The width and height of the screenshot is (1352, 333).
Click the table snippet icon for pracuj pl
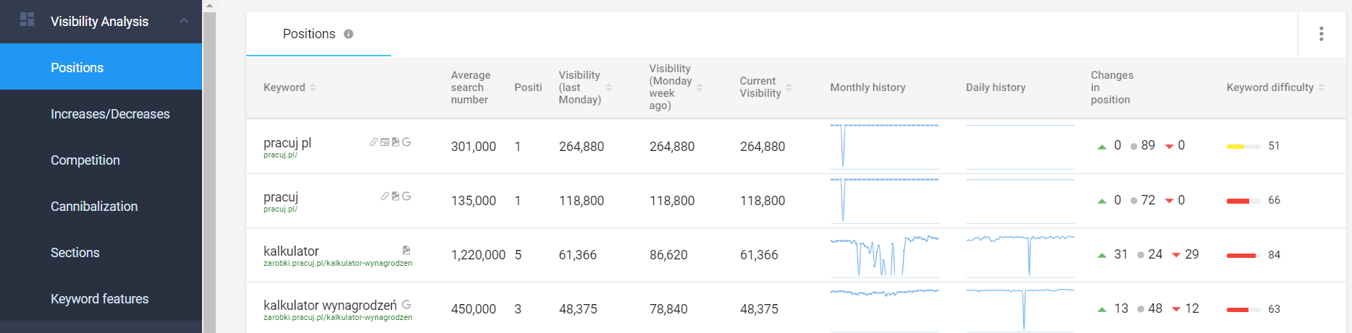[x=385, y=142]
